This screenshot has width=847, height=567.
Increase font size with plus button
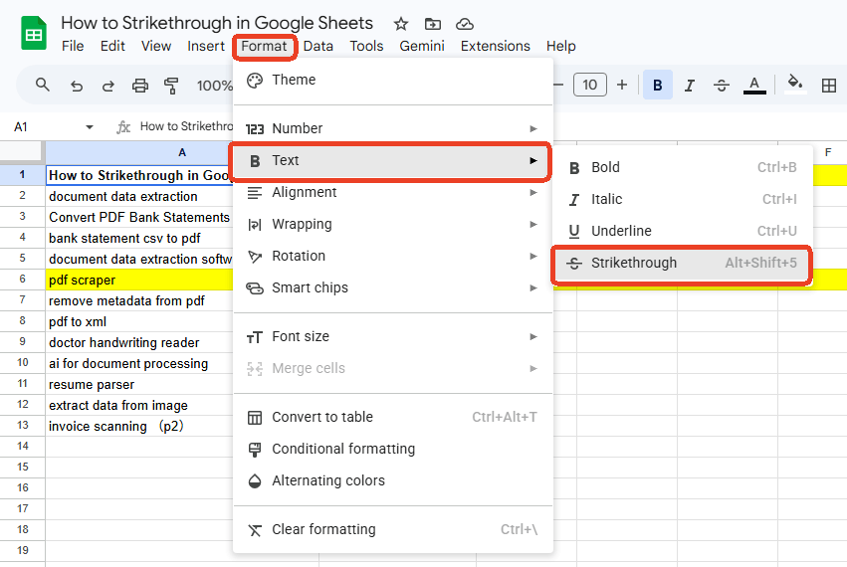622,85
